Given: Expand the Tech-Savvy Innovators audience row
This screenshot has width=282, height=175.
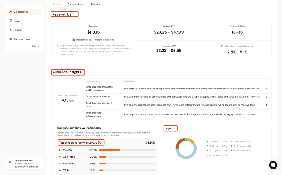Looking at the screenshot, I should (x=266, y=97).
